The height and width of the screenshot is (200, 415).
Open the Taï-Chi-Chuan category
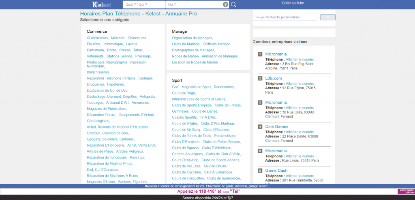[x=215, y=166]
